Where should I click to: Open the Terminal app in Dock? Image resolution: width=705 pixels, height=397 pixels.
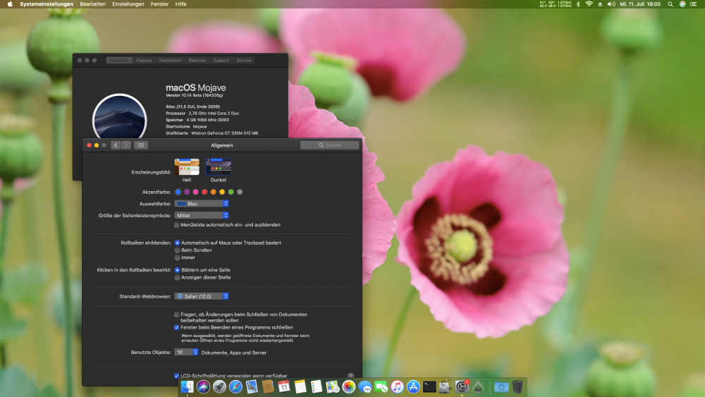tap(430, 386)
